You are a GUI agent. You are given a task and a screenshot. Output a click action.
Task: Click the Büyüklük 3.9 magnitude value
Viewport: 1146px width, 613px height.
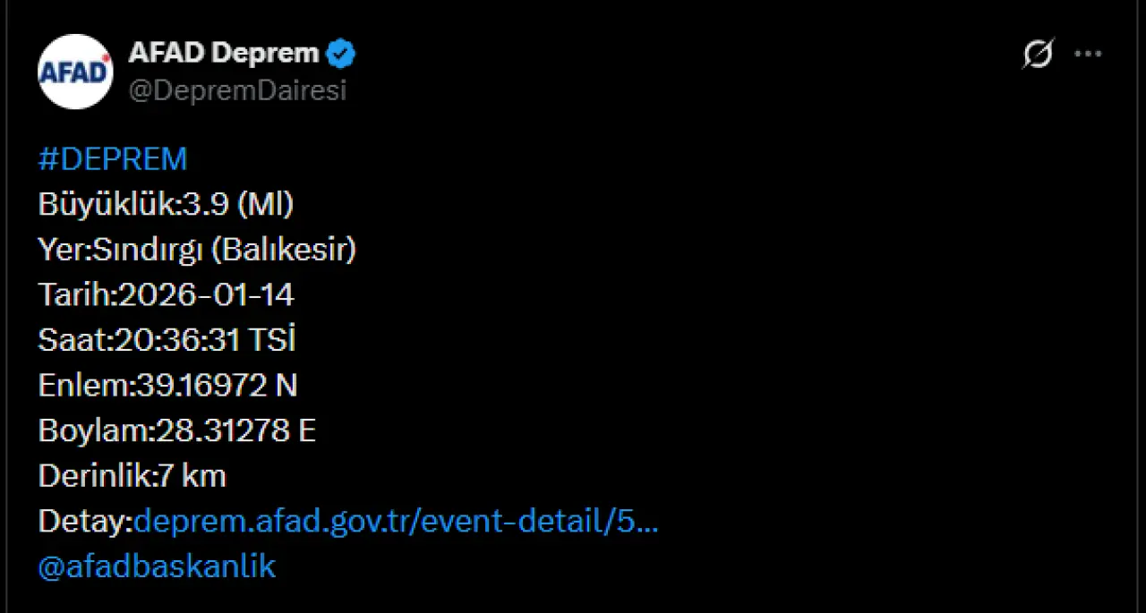(206, 205)
